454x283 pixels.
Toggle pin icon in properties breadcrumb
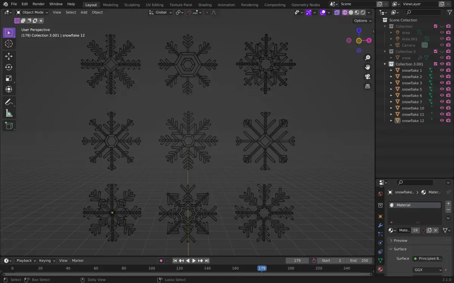click(448, 192)
